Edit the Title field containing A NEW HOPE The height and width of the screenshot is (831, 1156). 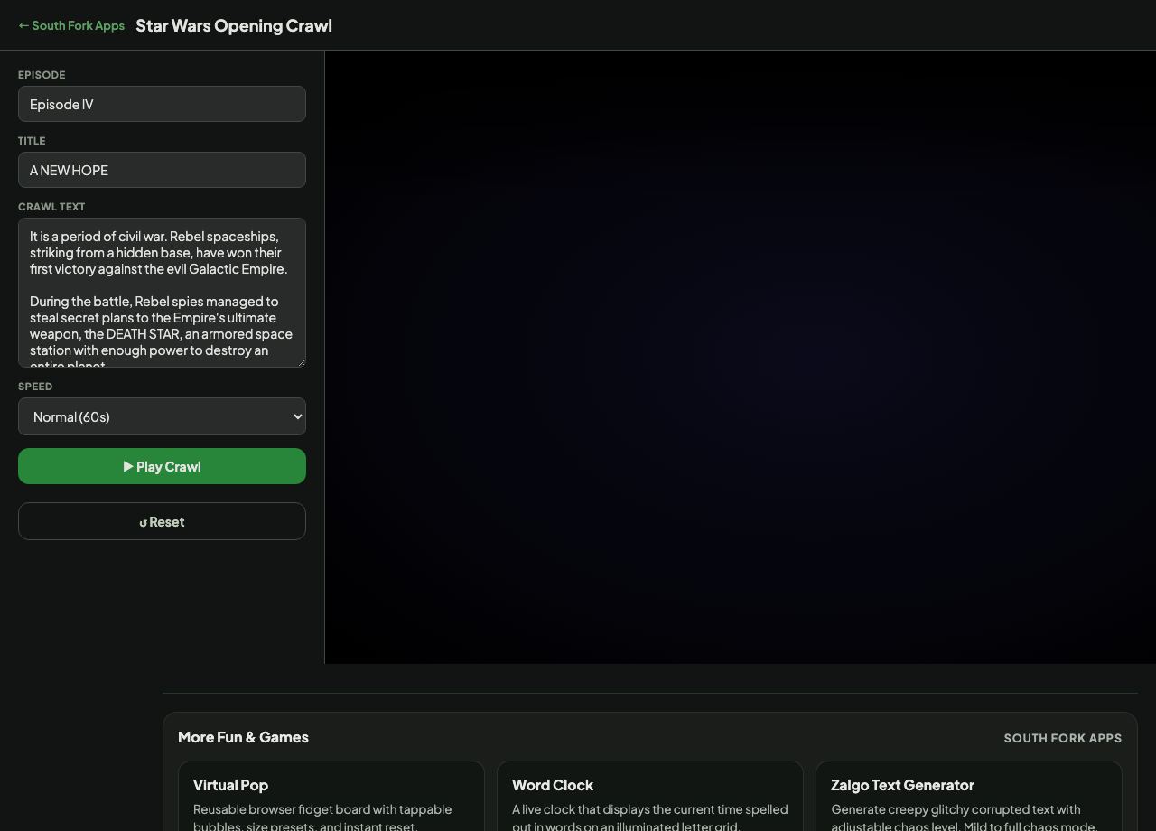point(162,170)
